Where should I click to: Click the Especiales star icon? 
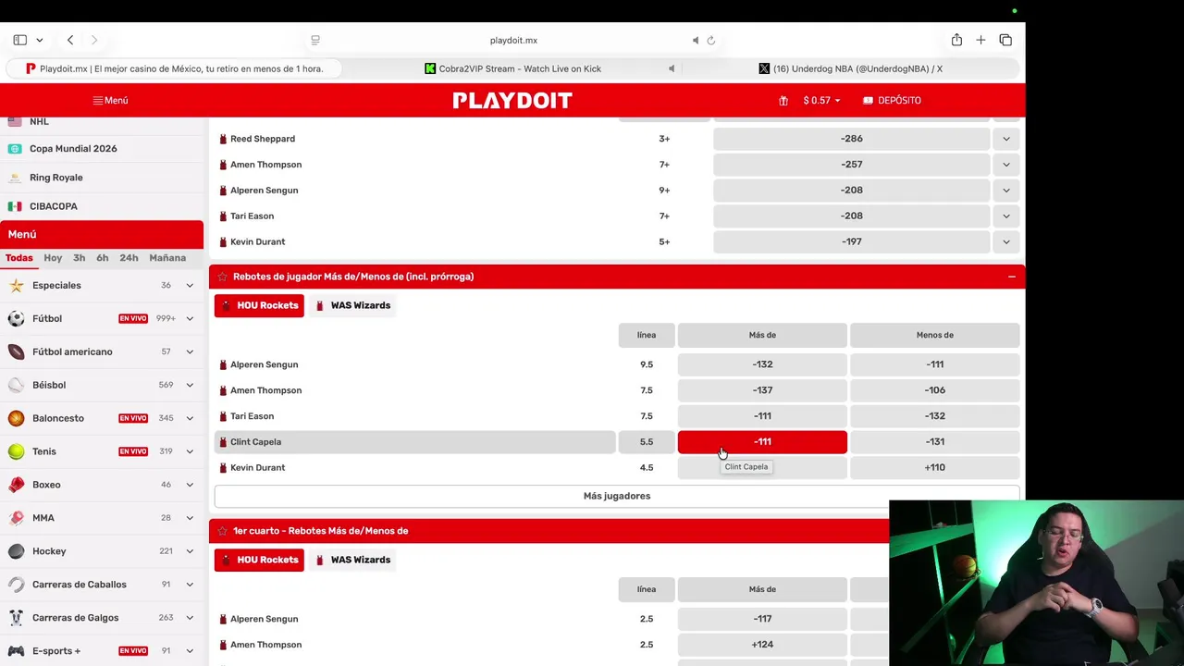pyautogui.click(x=16, y=285)
